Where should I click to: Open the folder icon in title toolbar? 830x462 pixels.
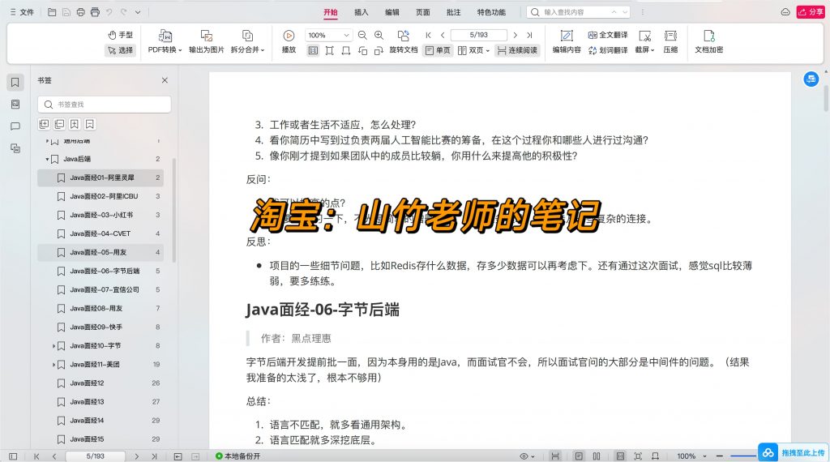(52, 12)
